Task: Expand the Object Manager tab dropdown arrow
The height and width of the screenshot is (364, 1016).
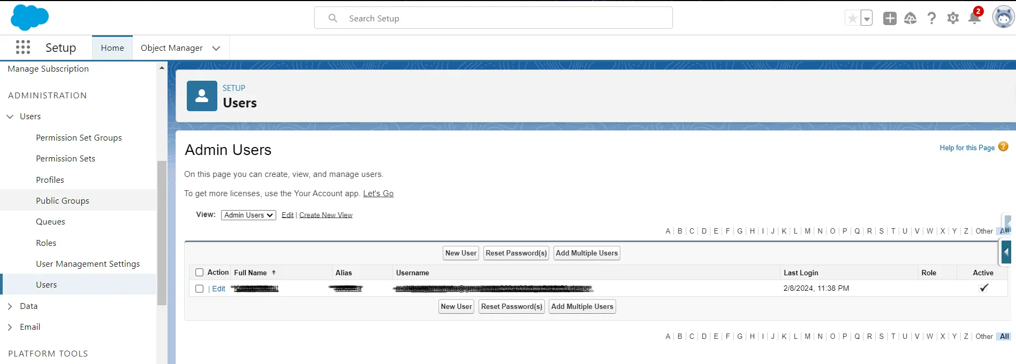Action: pyautogui.click(x=216, y=48)
